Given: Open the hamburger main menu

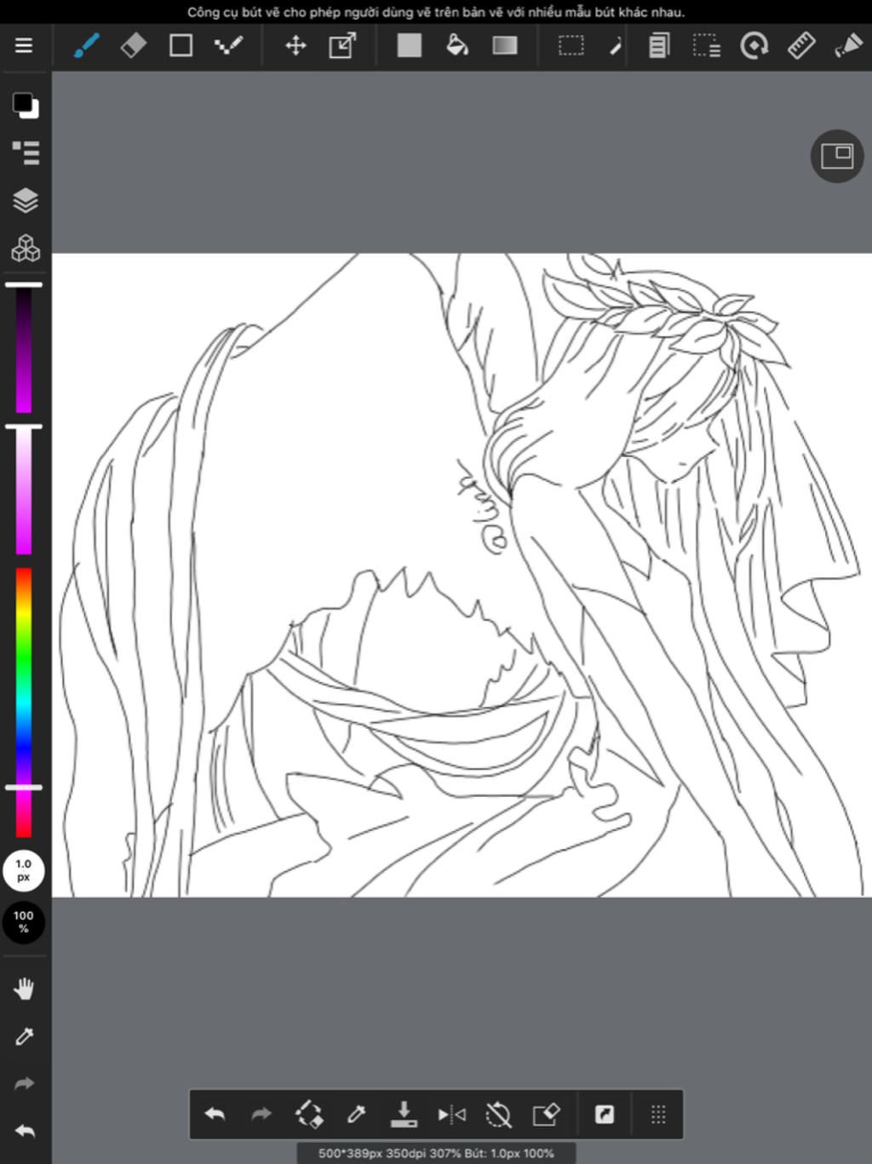Looking at the screenshot, I should pos(24,45).
